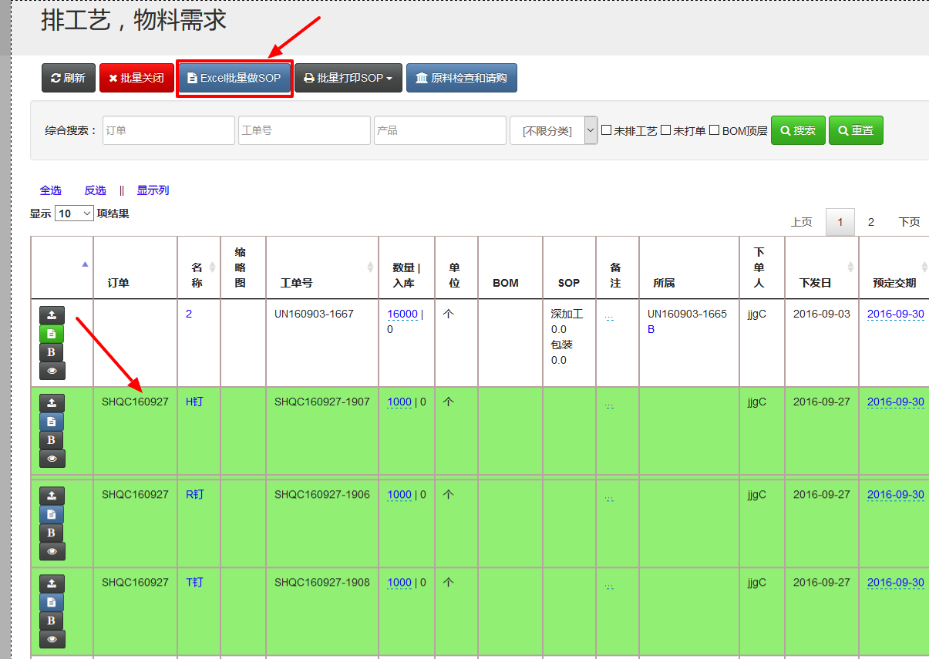Open the results per page selector

(x=74, y=214)
